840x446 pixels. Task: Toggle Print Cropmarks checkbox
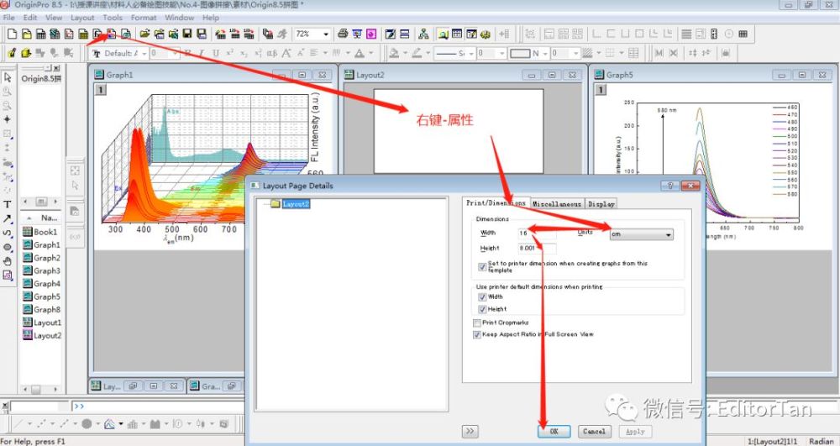pos(477,323)
